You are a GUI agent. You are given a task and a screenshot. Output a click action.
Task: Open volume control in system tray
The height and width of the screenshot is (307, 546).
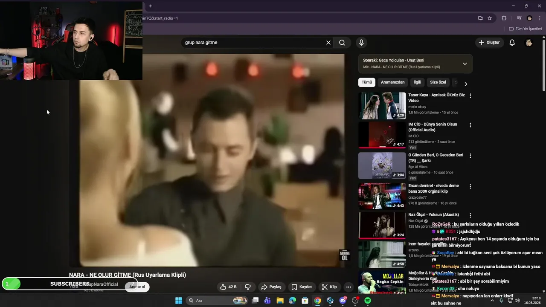click(517, 301)
